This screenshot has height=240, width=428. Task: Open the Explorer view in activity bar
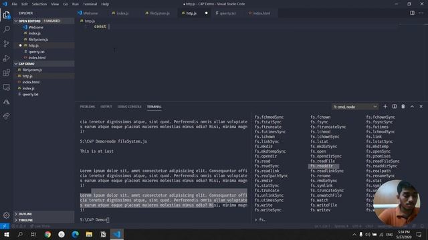pos(6,15)
